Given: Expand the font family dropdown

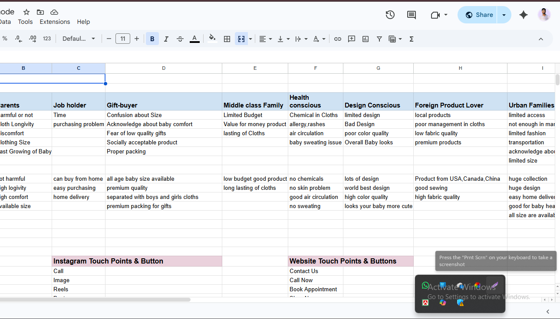Looking at the screenshot, I should pos(79,39).
